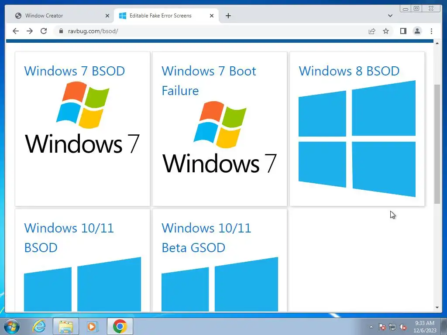This screenshot has height=335, width=447.
Task: Go back with the browser back arrow
Action: (16, 31)
